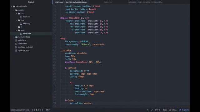Click the css folder icon
Viewport: 200px width, 112px height.
pyautogui.click(x=19, y=13)
